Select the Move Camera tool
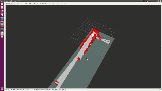 (x=10, y=4)
